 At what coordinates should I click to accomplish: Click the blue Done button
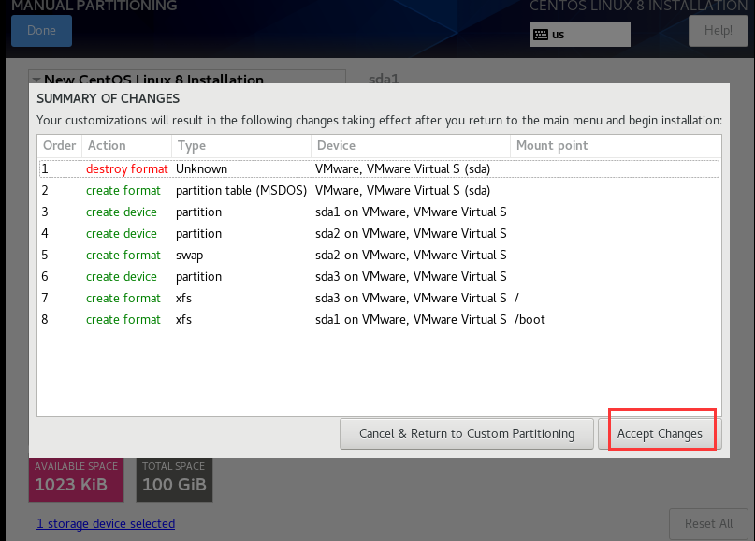41,31
